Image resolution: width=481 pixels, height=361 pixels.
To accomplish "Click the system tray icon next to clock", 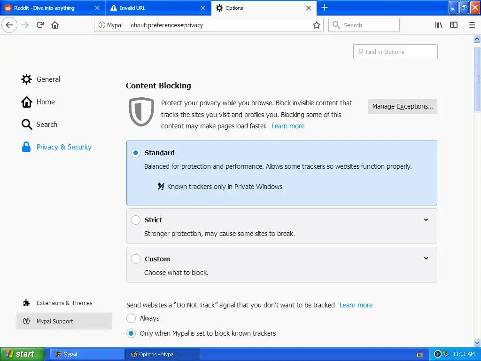I will tap(446, 354).
